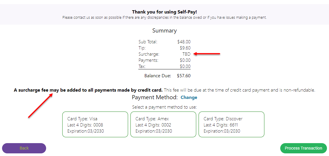
Task: Click the Summary heading
Action: [x=164, y=31]
